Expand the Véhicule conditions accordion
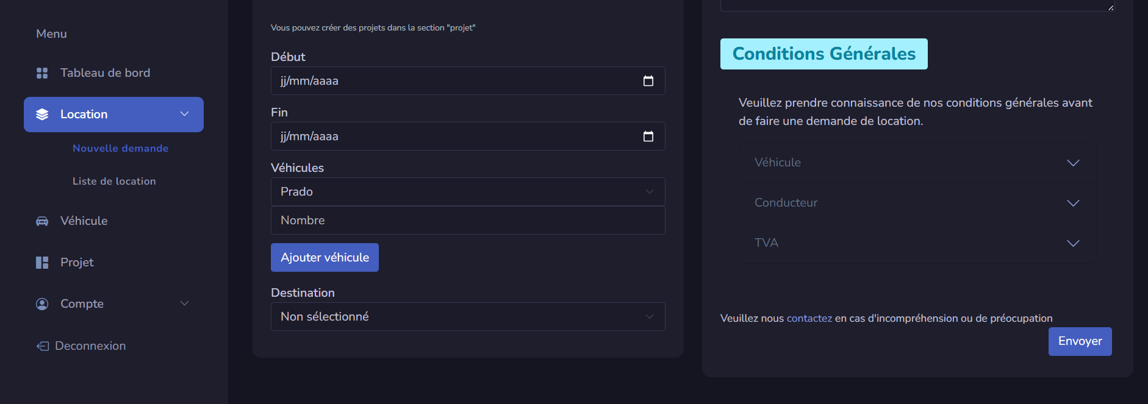Image resolution: width=1148 pixels, height=404 pixels. (x=917, y=163)
